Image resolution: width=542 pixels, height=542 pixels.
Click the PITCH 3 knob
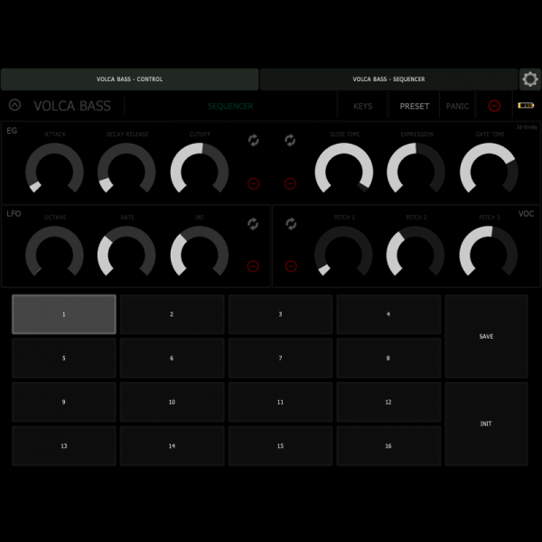click(489, 251)
